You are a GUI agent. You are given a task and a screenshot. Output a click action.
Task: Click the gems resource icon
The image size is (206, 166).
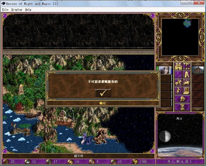113,162
